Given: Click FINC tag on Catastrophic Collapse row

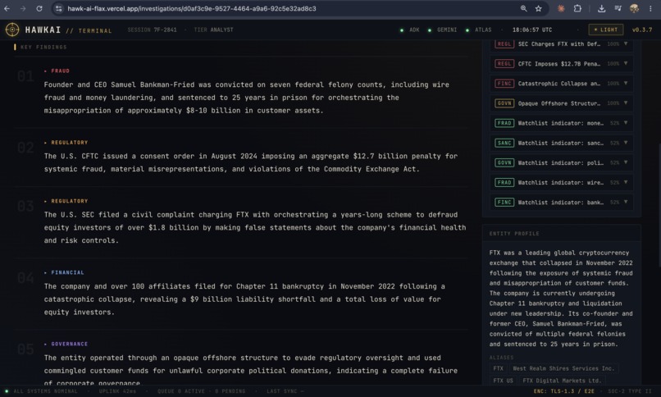Looking at the screenshot, I should pyautogui.click(x=504, y=84).
